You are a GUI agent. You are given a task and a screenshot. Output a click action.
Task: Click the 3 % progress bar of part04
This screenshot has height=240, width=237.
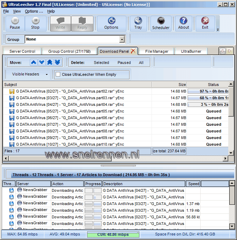[208, 104]
